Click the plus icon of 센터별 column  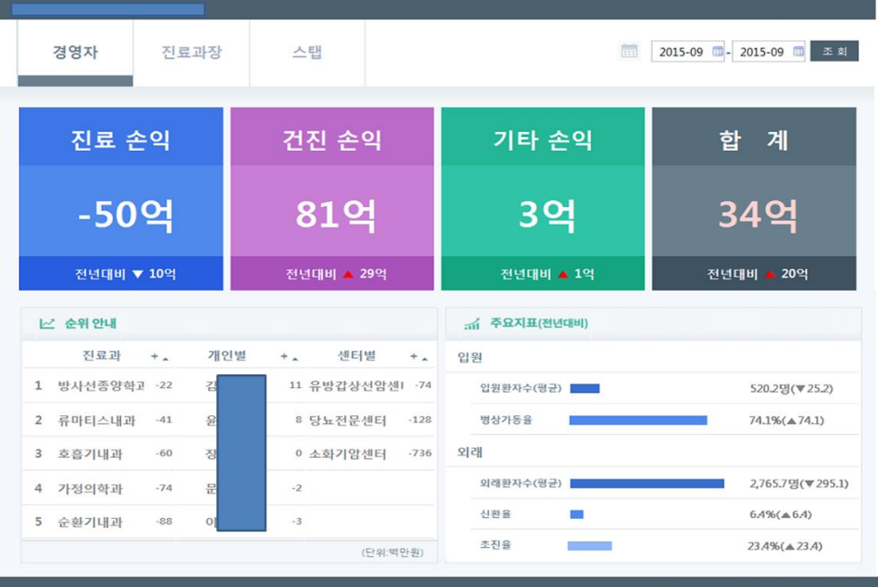[x=414, y=356]
